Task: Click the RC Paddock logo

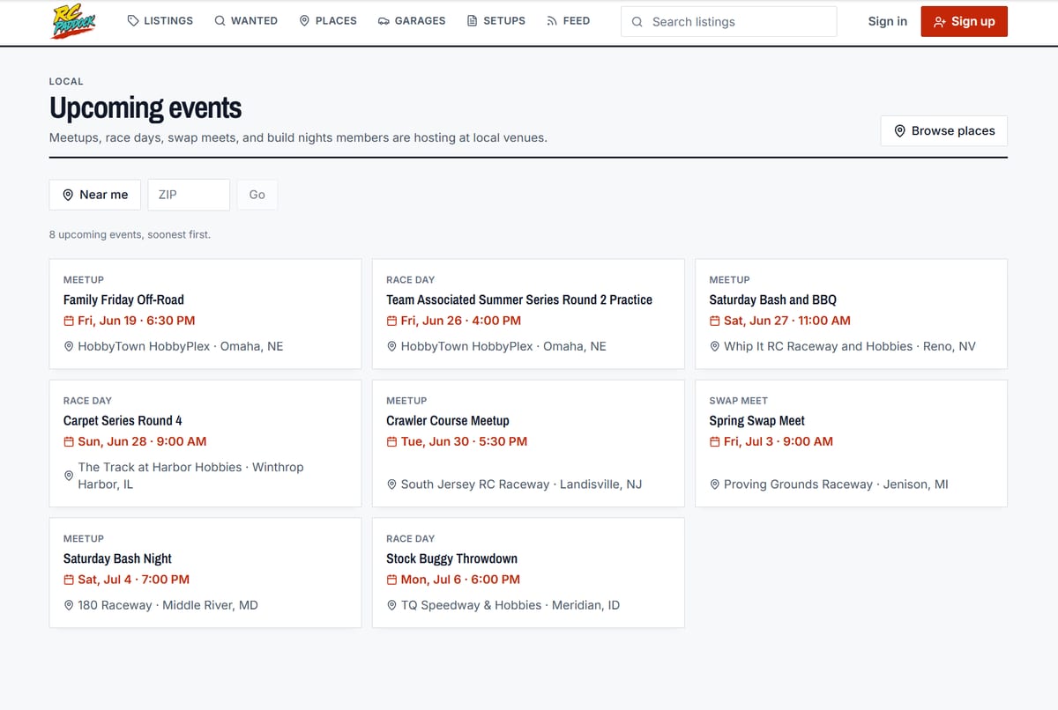Action: [74, 22]
